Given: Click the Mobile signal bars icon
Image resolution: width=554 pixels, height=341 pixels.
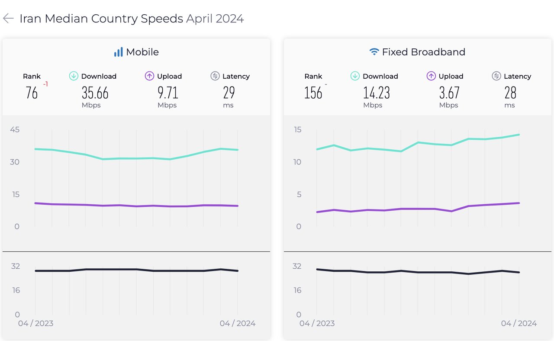Looking at the screenshot, I should point(118,52).
